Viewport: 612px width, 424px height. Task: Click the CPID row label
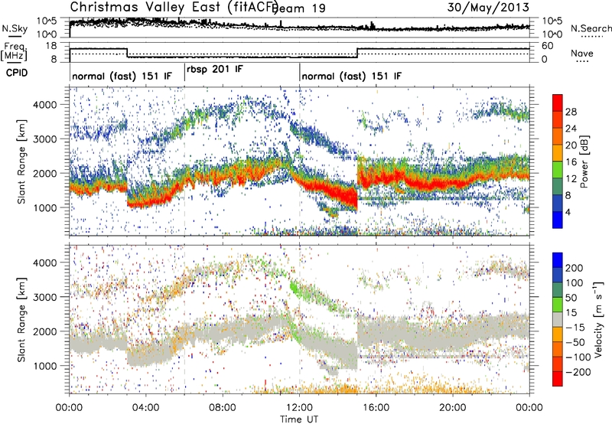(x=17, y=73)
